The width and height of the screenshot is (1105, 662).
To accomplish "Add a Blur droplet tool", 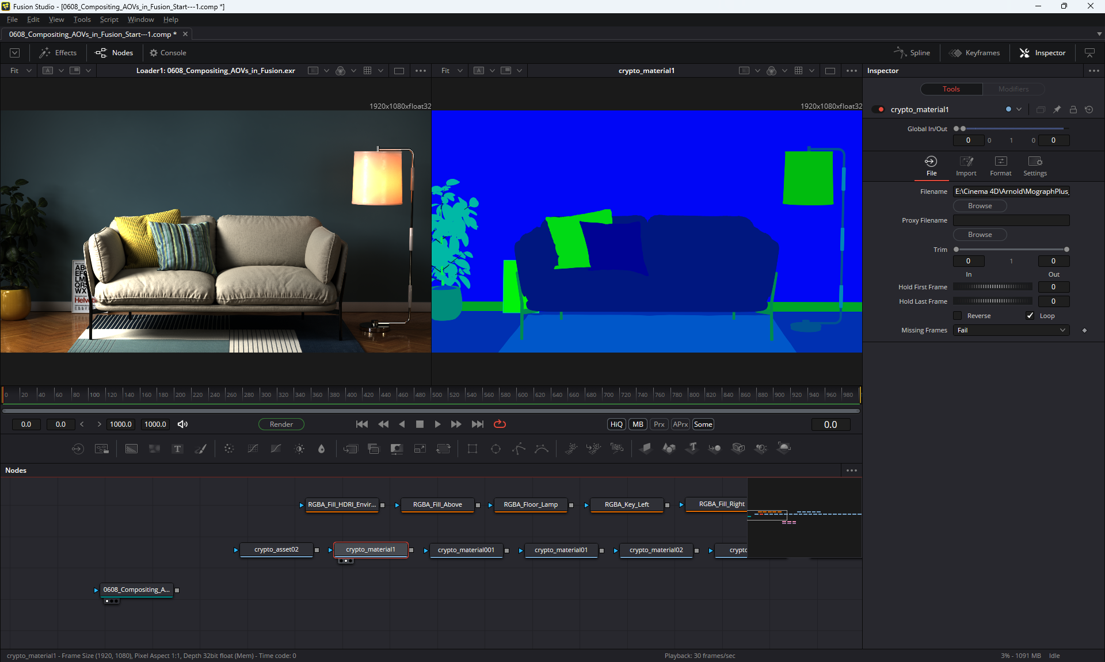I will click(x=322, y=449).
